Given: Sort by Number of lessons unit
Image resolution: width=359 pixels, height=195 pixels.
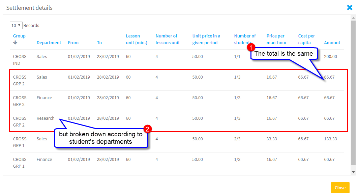Looking at the screenshot, I should point(168,39).
